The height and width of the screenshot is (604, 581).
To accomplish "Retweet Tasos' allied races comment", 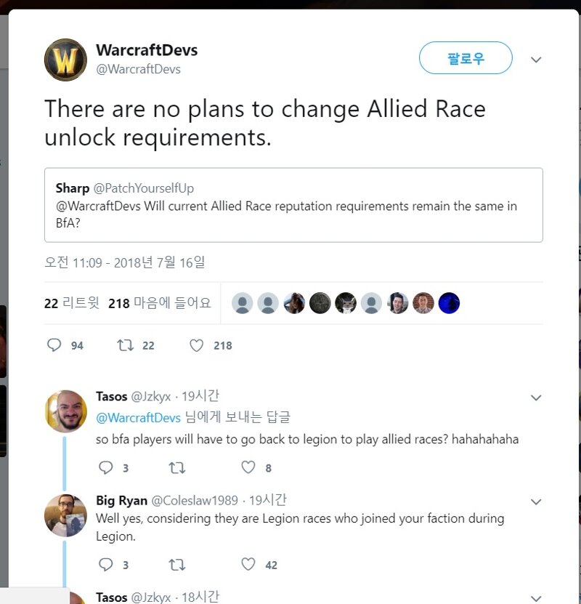I will click(x=177, y=467).
